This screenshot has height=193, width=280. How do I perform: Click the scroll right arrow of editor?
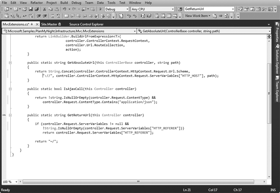[x=264, y=182]
